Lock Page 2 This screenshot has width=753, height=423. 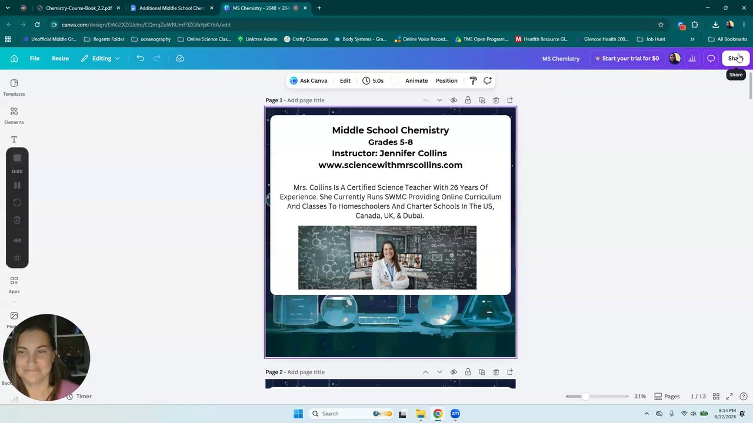pyautogui.click(x=468, y=372)
